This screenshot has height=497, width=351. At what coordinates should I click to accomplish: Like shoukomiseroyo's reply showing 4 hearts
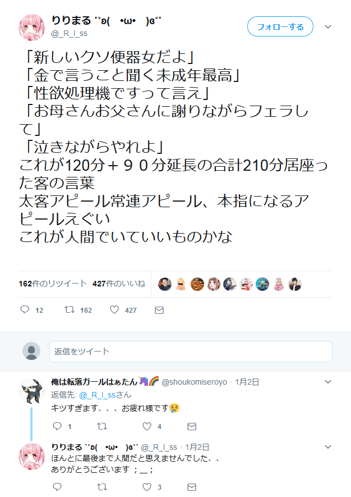(147, 426)
